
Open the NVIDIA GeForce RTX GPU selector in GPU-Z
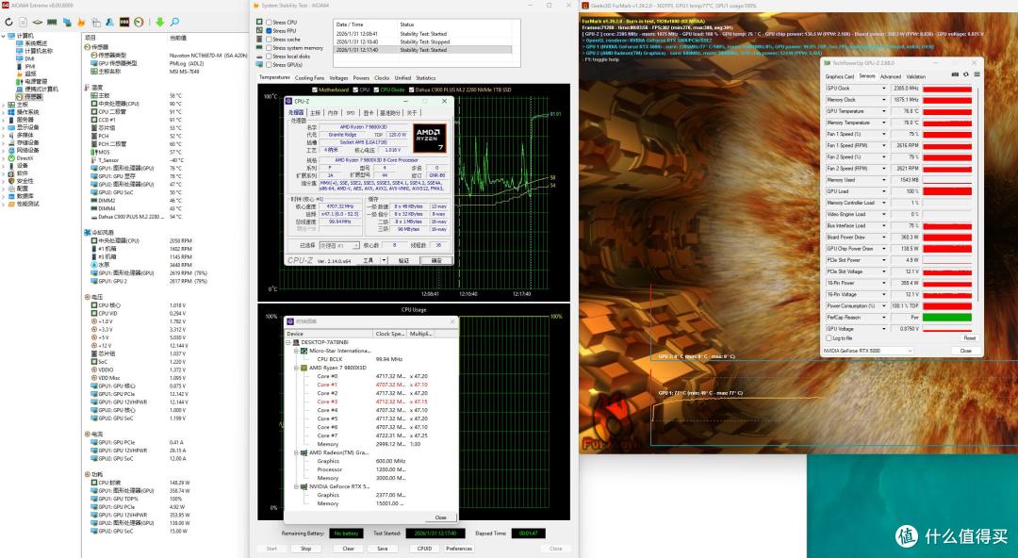pyautogui.click(x=868, y=350)
